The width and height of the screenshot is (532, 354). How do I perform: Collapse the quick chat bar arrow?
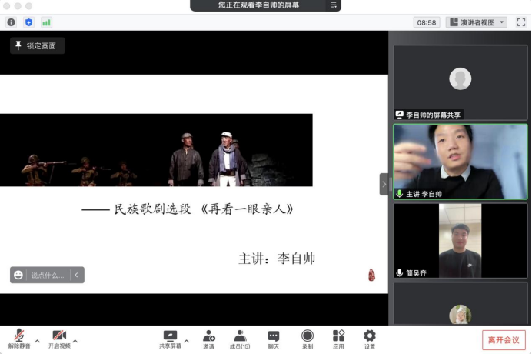click(x=77, y=275)
